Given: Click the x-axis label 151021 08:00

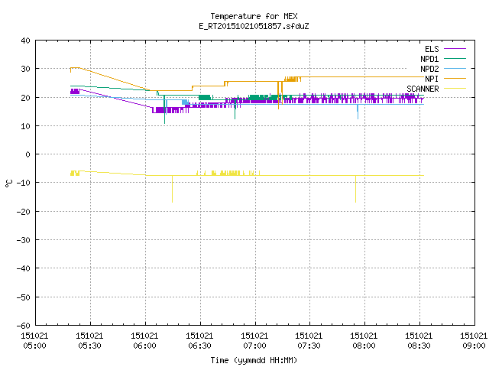Looking at the screenshot, I should click(364, 341).
